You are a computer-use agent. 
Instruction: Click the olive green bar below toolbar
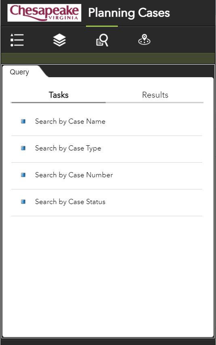click(x=108, y=58)
